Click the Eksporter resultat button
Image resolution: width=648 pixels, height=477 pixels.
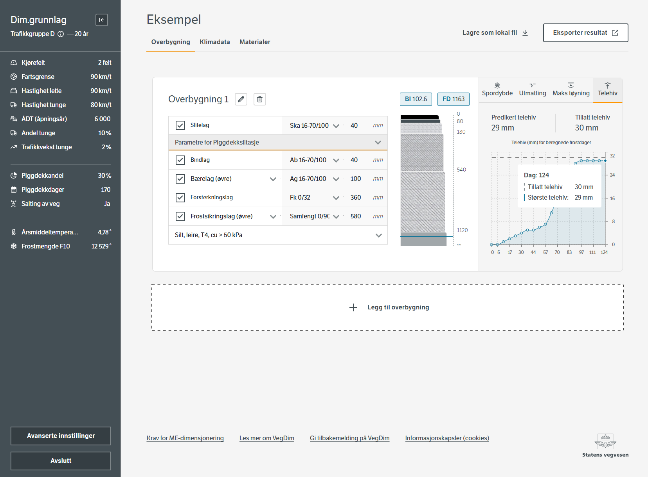click(x=585, y=33)
